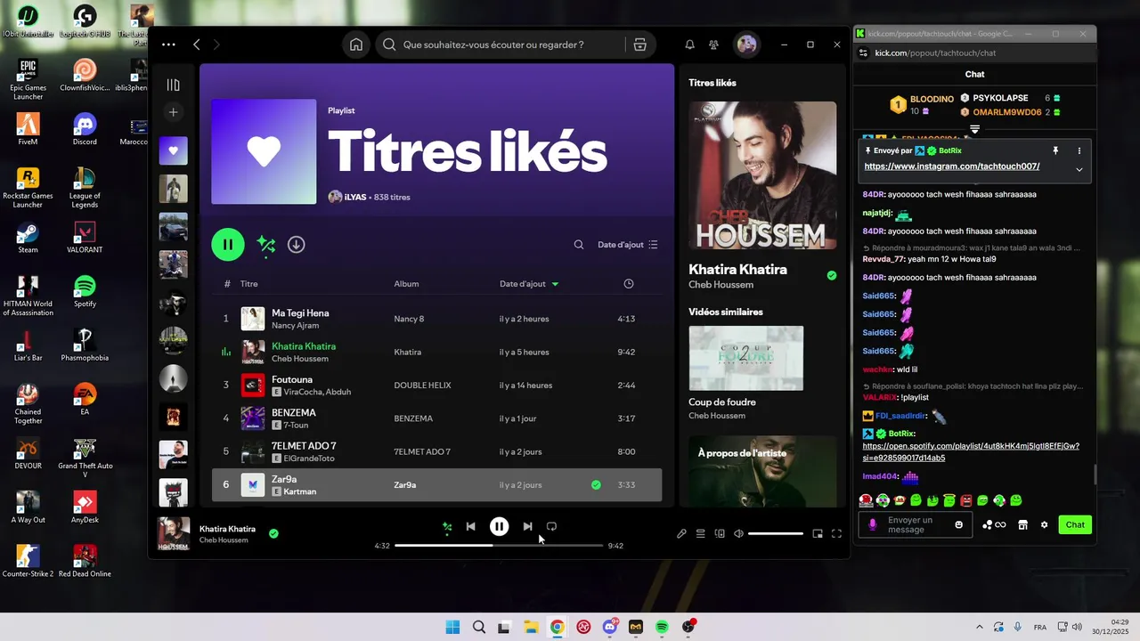Open the shop icon in Kick chat

pos(1022,525)
